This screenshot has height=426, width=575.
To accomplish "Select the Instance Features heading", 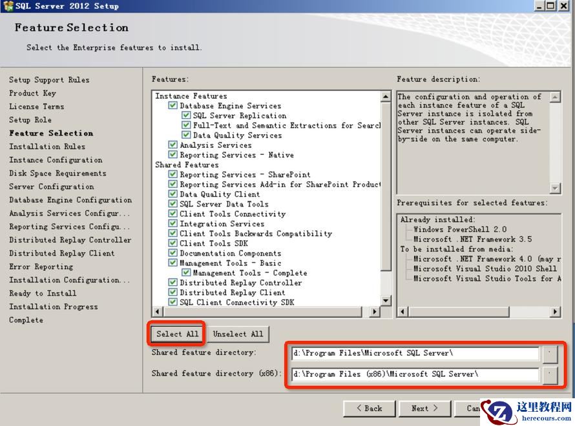I will 191,96.
